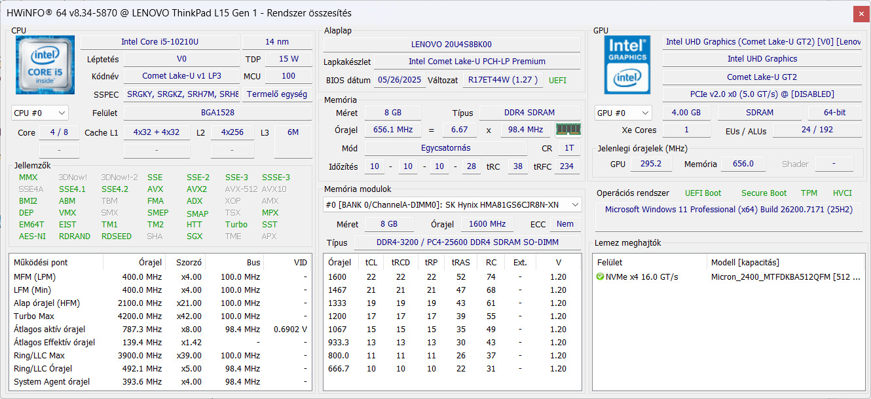This screenshot has width=871, height=399.
Task: Click the BIOS date 05/26/2025 field
Action: [x=399, y=80]
